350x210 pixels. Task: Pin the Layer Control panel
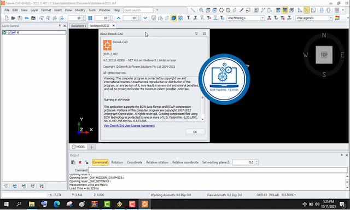[60, 26]
